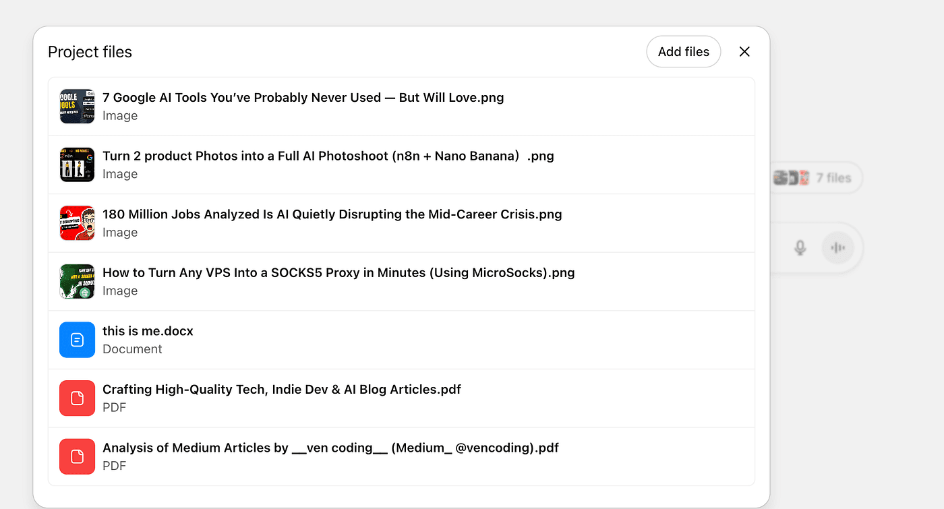Click the Add files button
Viewport: 944px width, 509px height.
(683, 52)
